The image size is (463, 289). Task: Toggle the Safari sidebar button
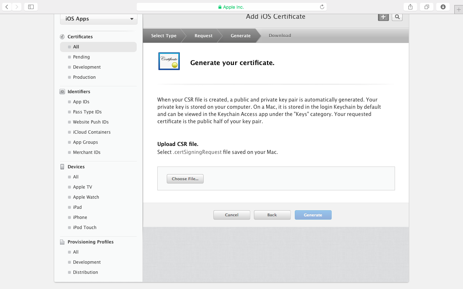click(x=31, y=7)
